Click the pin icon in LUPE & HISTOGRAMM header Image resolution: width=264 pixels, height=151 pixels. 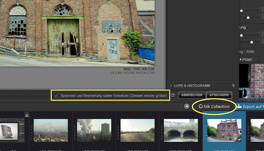[x=233, y=85]
